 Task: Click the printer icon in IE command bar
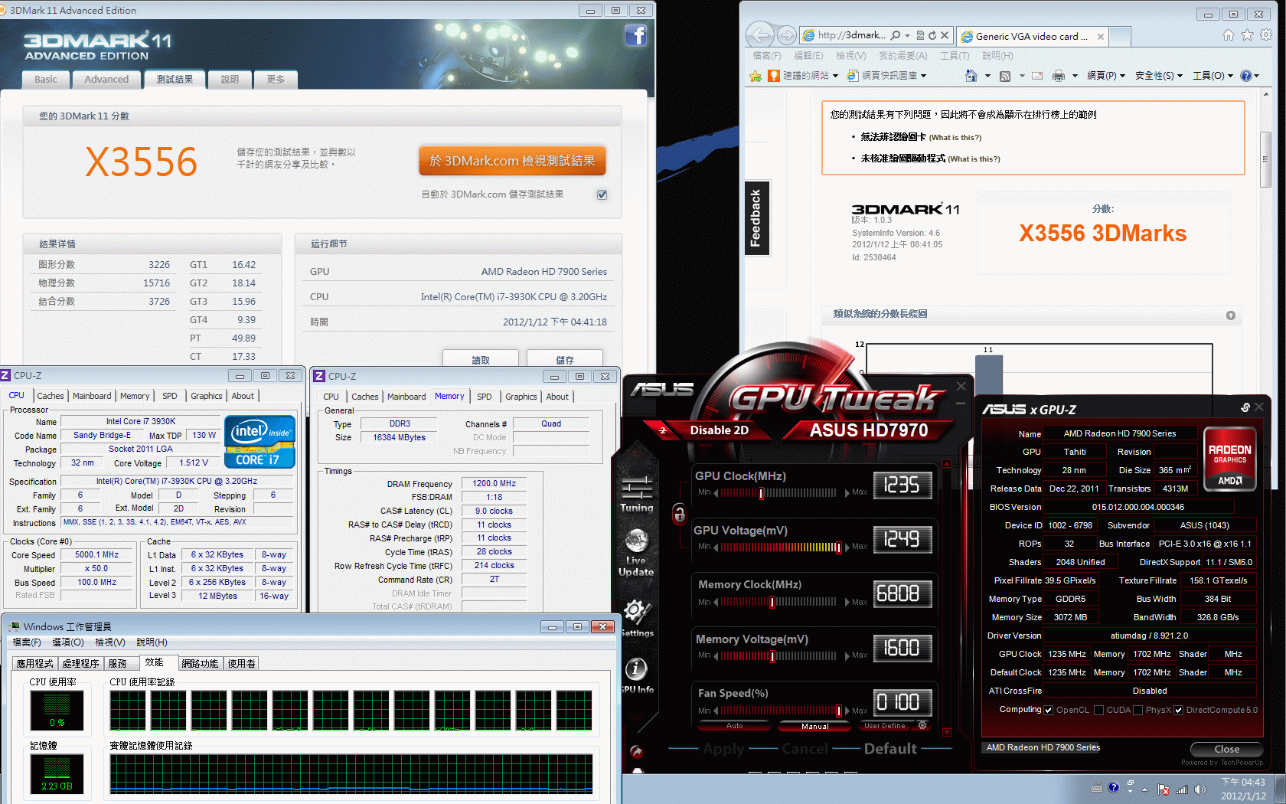(x=1059, y=76)
